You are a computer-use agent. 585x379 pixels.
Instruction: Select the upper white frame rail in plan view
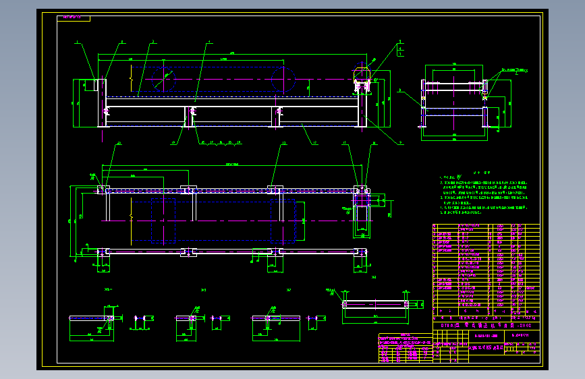pyautogui.click(x=232, y=191)
